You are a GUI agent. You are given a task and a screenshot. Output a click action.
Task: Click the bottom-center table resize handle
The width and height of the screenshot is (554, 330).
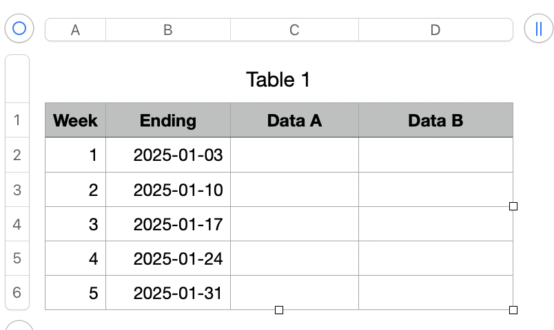pyautogui.click(x=279, y=310)
